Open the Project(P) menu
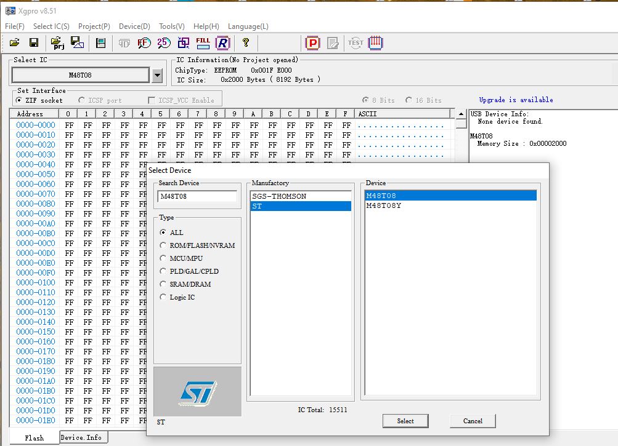The height and width of the screenshot is (446, 618). point(94,26)
